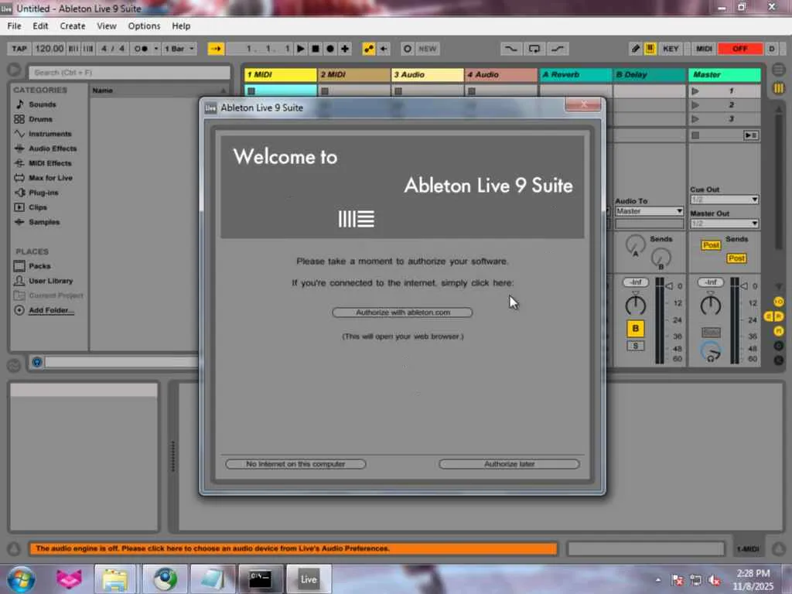The image size is (792, 594).
Task: Open User Library under Places
Action: [50, 281]
